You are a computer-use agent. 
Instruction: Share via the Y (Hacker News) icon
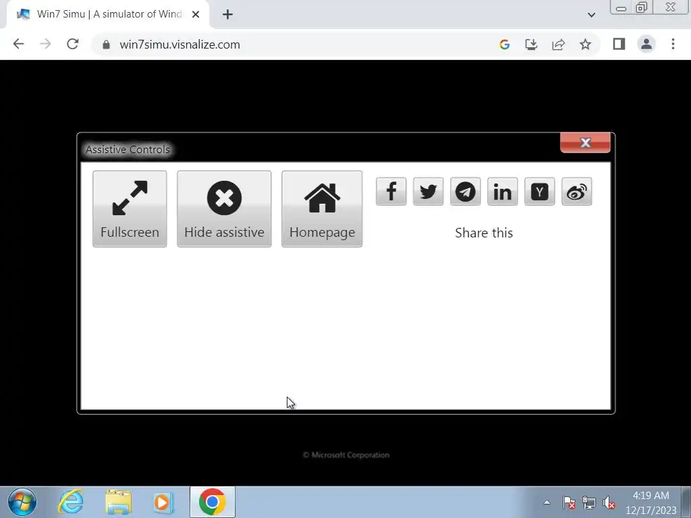point(539,192)
